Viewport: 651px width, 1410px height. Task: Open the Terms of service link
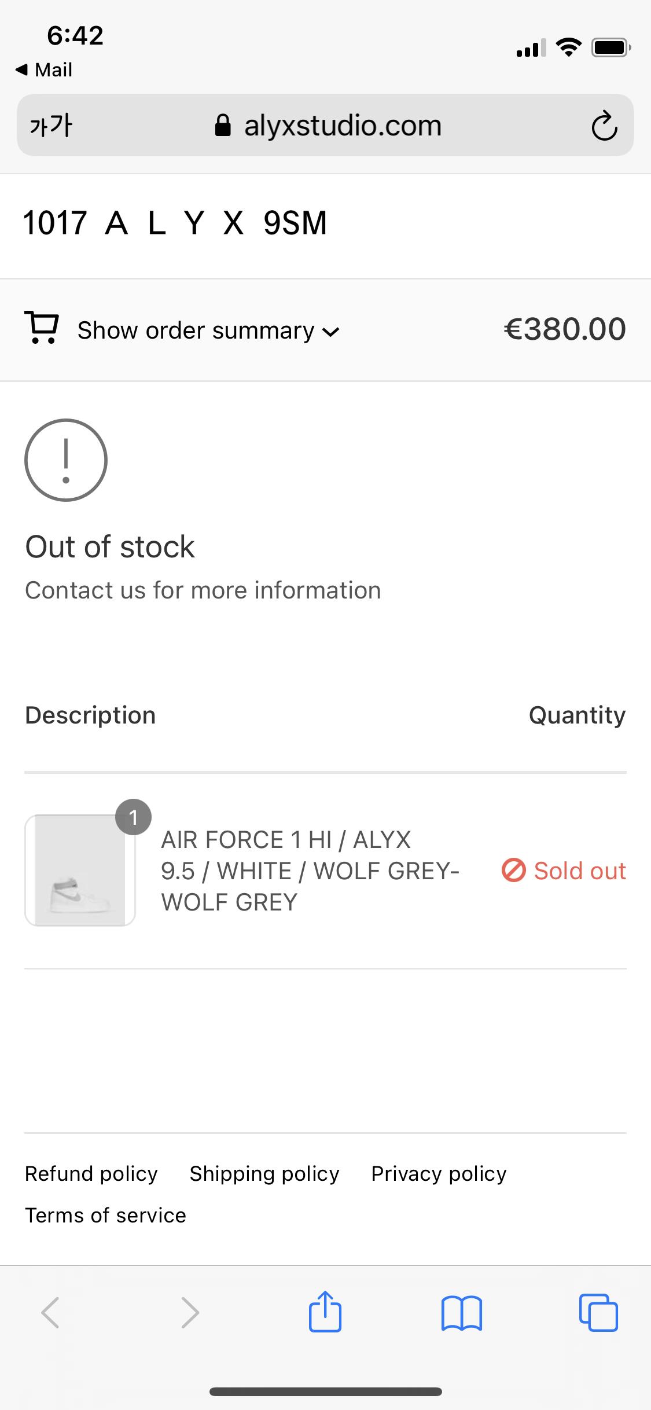105,1215
